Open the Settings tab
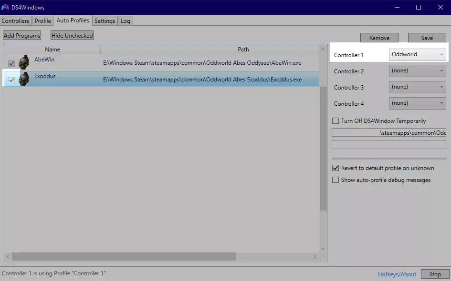The image size is (451, 281). (x=105, y=20)
